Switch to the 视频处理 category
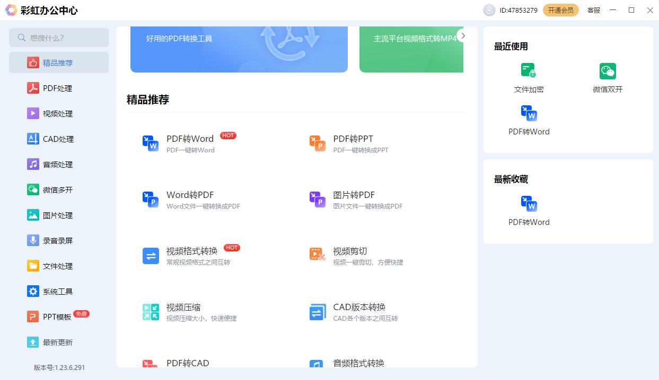The image size is (659, 380). pyautogui.click(x=58, y=113)
